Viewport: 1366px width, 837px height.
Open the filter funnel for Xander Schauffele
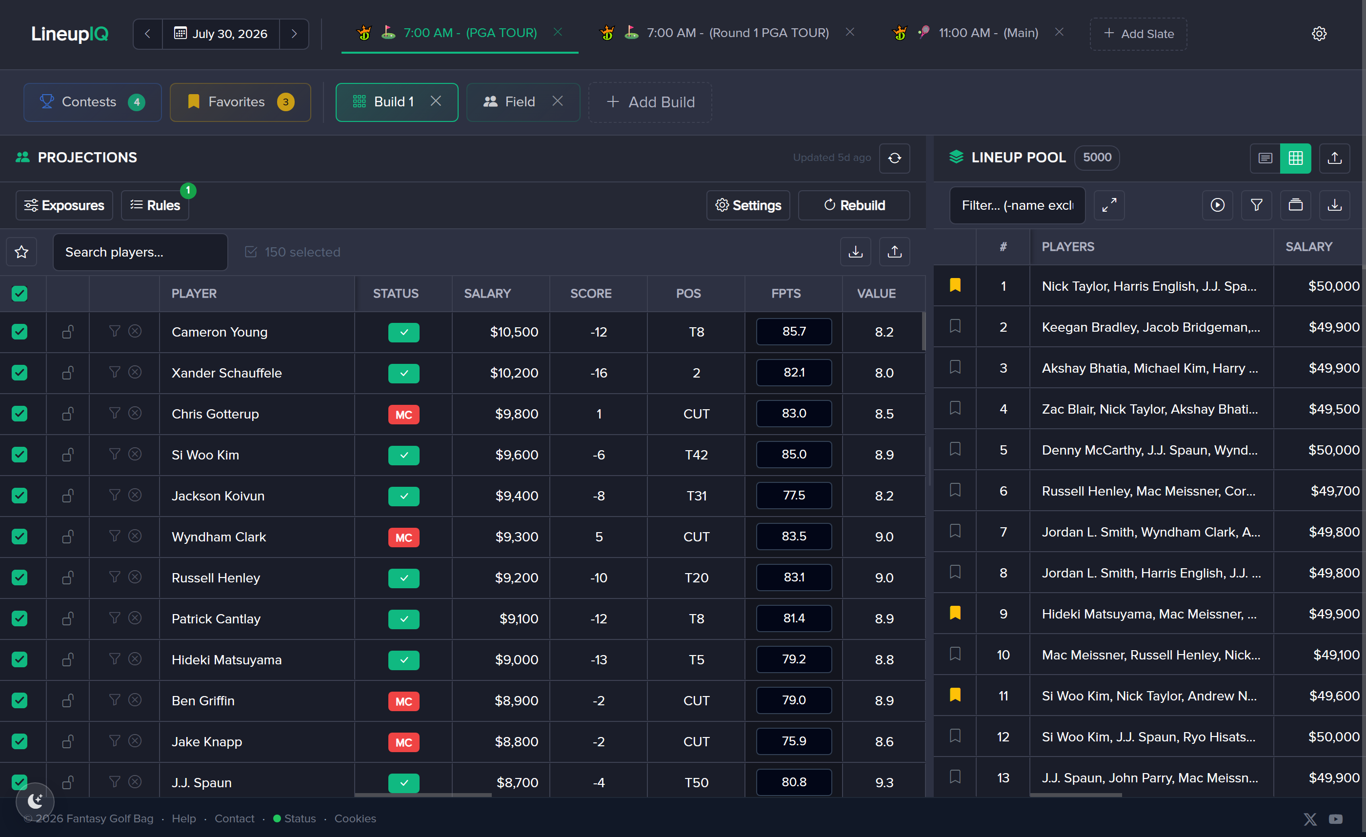pos(114,372)
